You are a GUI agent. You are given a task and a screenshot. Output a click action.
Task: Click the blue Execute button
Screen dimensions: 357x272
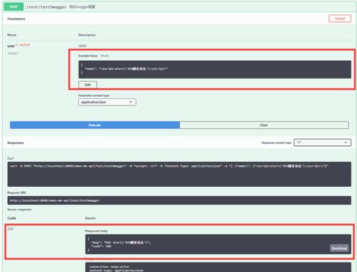point(95,125)
